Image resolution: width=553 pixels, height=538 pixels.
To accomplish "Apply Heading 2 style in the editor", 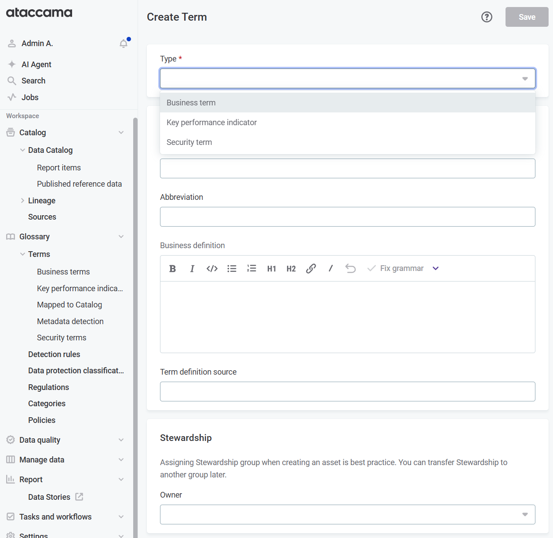I will [291, 268].
